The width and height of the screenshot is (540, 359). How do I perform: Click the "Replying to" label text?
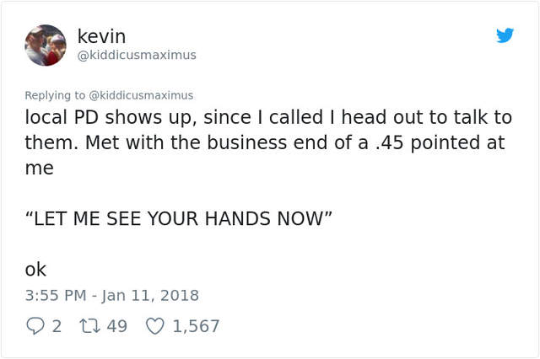click(x=55, y=95)
